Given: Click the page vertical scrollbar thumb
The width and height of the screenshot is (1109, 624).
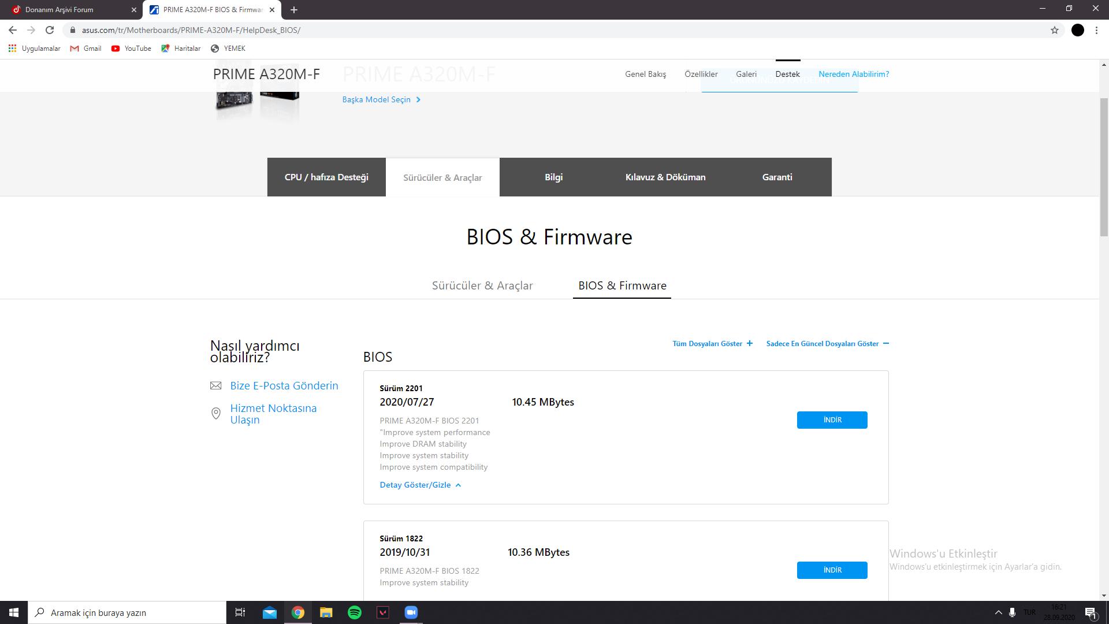Looking at the screenshot, I should pos(1104,167).
